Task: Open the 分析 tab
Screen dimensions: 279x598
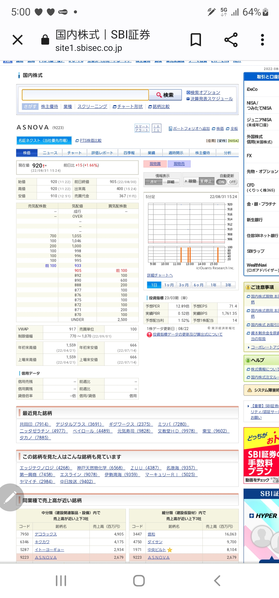Action: [x=228, y=153]
